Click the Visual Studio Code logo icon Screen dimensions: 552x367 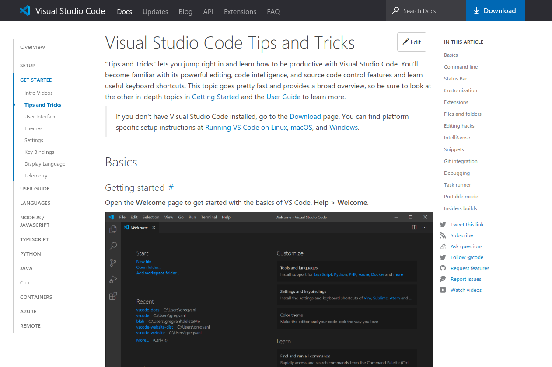[25, 11]
